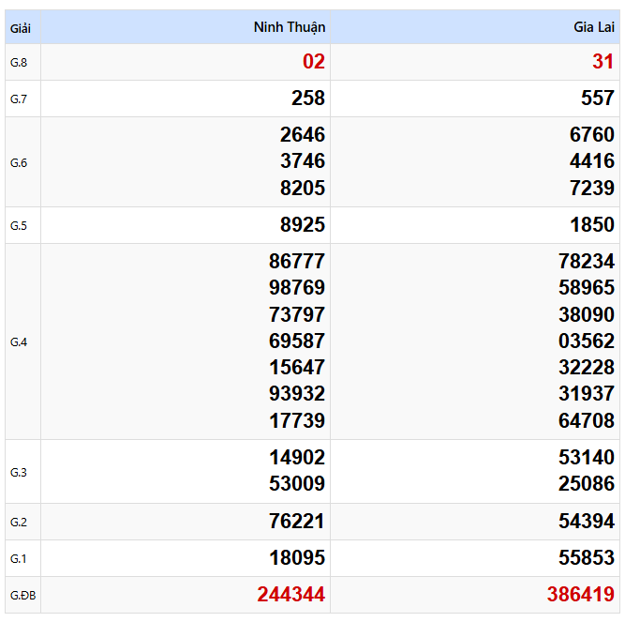The image size is (625, 622).
Task: Select the Giải header cell
Action: [x=21, y=28]
